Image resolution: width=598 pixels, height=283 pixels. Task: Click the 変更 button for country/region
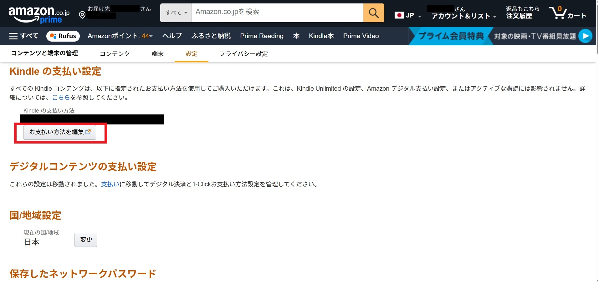(x=86, y=240)
